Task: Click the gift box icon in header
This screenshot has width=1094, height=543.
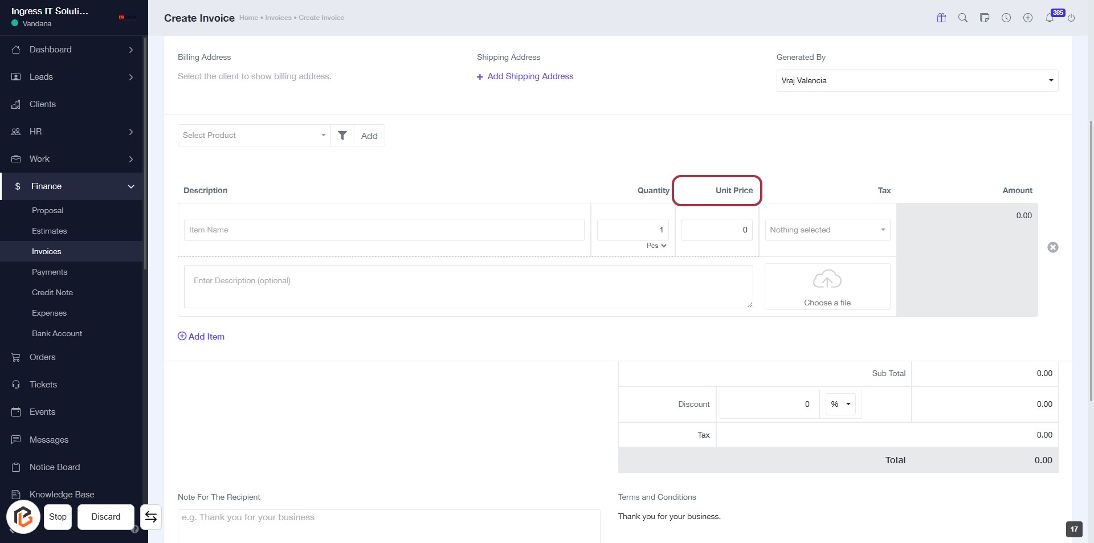Action: pos(941,18)
